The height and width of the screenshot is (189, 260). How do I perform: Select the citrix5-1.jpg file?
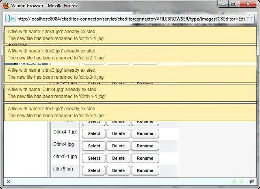coord(94,158)
